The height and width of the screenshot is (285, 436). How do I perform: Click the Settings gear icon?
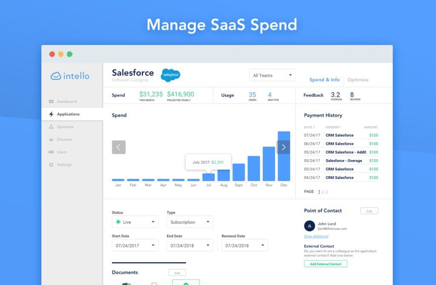click(51, 164)
